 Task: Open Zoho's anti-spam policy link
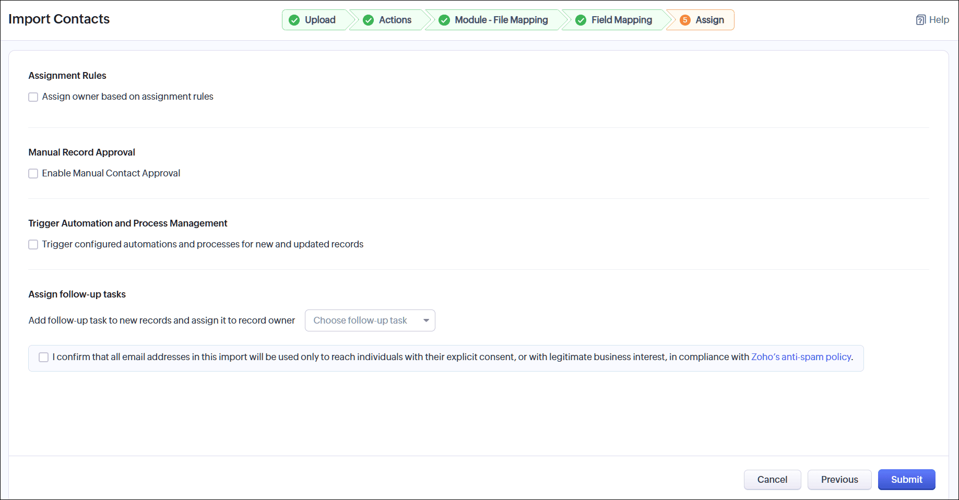(801, 357)
